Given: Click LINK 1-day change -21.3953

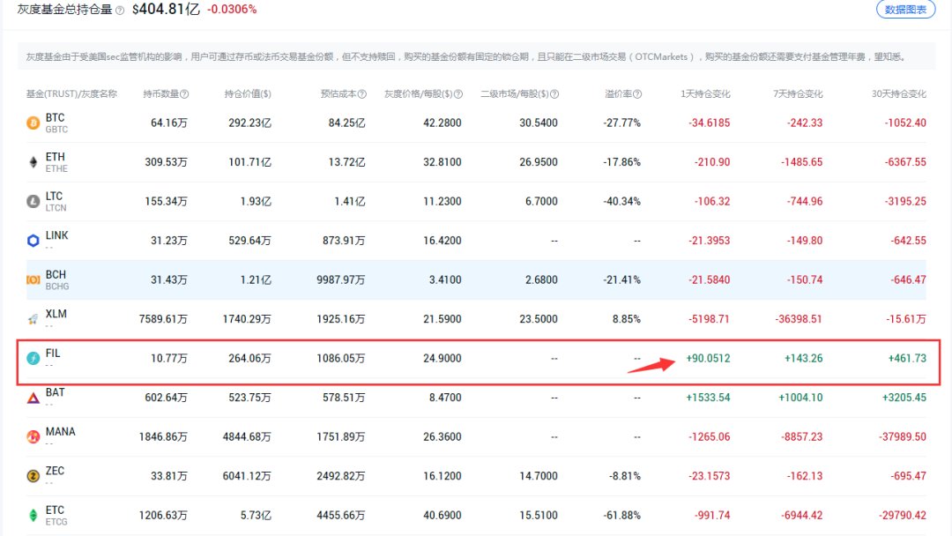Looking at the screenshot, I should tap(709, 241).
